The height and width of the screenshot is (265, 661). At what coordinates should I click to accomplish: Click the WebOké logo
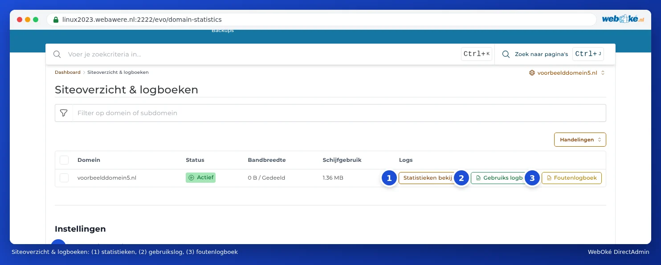click(x=623, y=19)
